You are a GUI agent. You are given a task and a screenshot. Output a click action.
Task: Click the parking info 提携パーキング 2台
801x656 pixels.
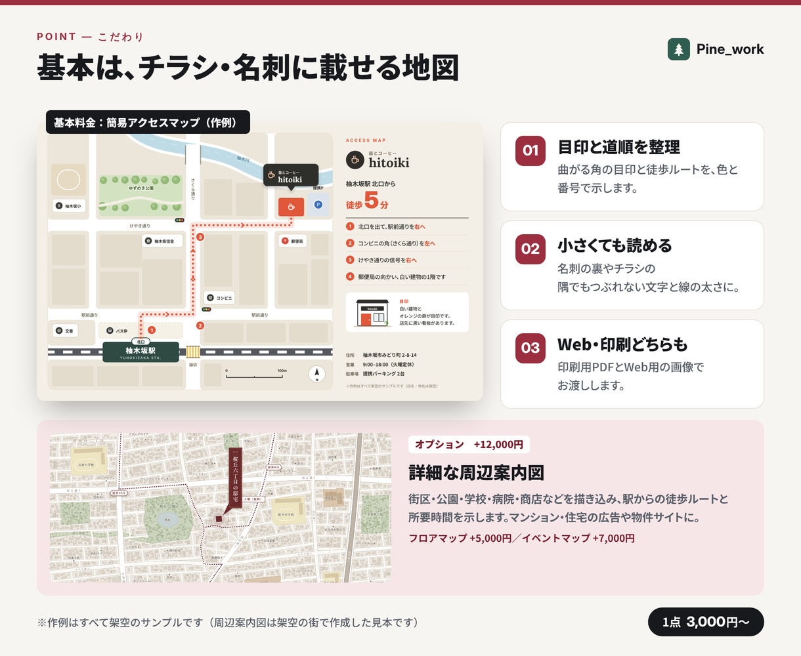coord(383,373)
